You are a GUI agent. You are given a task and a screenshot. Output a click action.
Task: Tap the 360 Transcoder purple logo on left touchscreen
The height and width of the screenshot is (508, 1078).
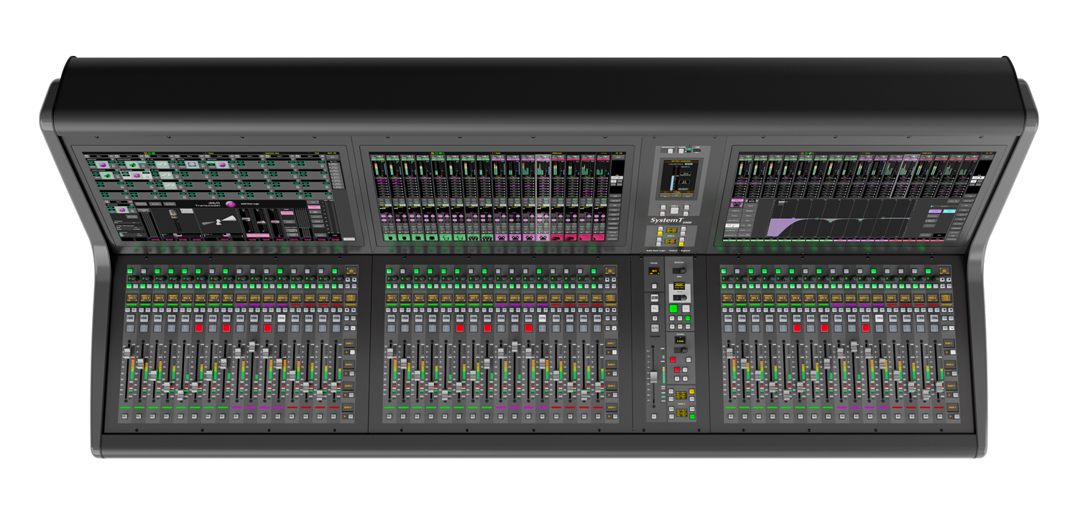click(231, 204)
